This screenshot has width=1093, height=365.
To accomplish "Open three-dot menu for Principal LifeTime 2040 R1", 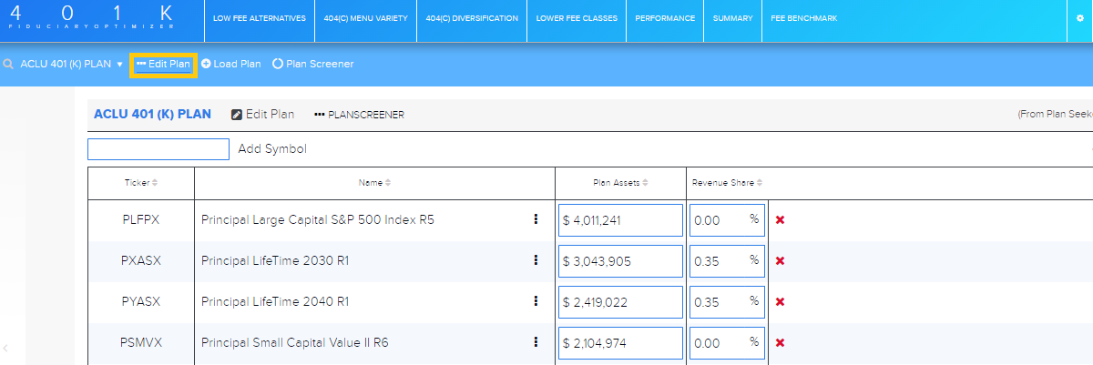I will point(536,301).
